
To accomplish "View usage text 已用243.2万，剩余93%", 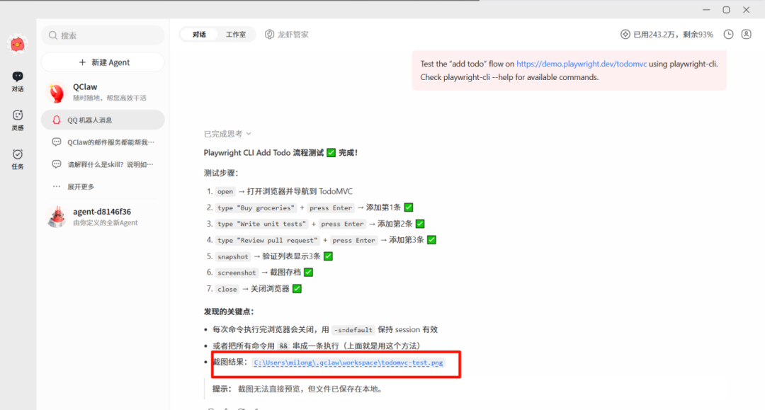I will pyautogui.click(x=673, y=35).
